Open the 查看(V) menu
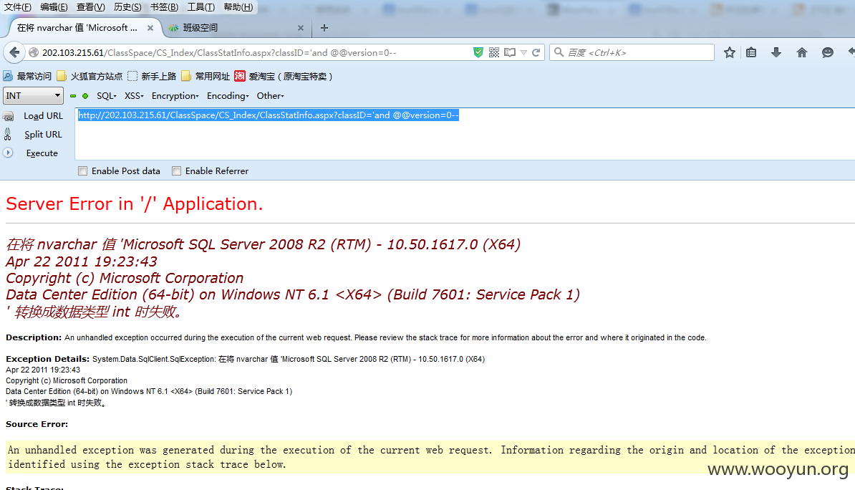The height and width of the screenshot is (490, 855). tap(90, 7)
